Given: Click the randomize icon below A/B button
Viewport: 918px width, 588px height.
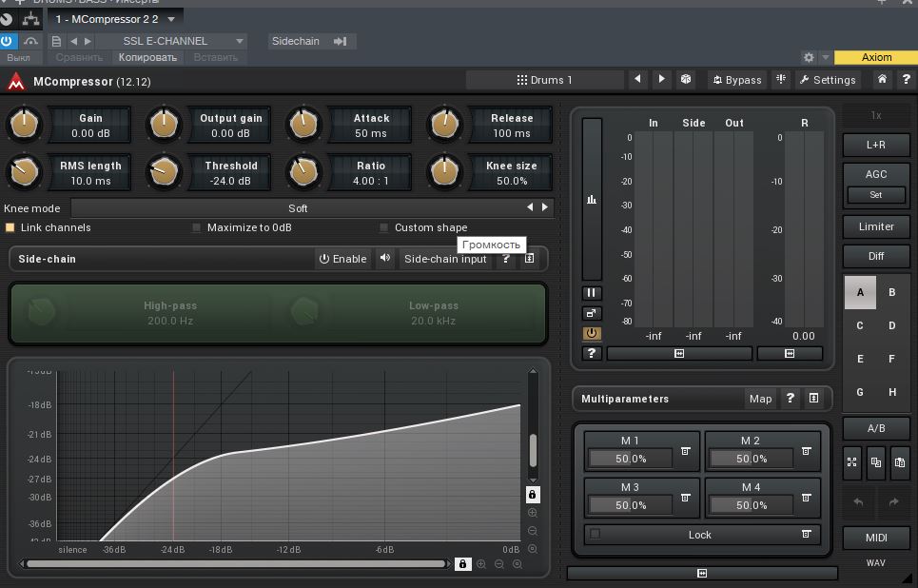Looking at the screenshot, I should tap(852, 462).
